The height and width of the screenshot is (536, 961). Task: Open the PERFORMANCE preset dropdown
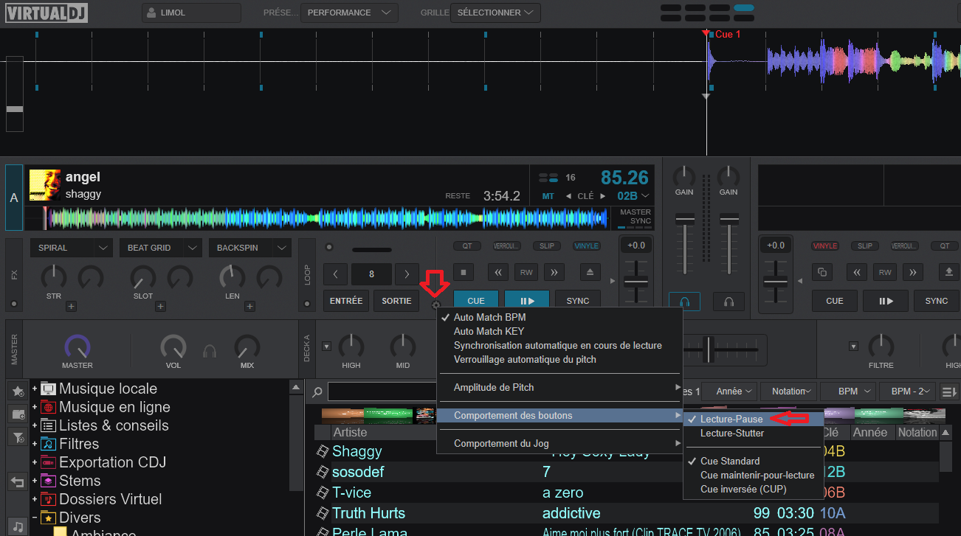click(348, 13)
